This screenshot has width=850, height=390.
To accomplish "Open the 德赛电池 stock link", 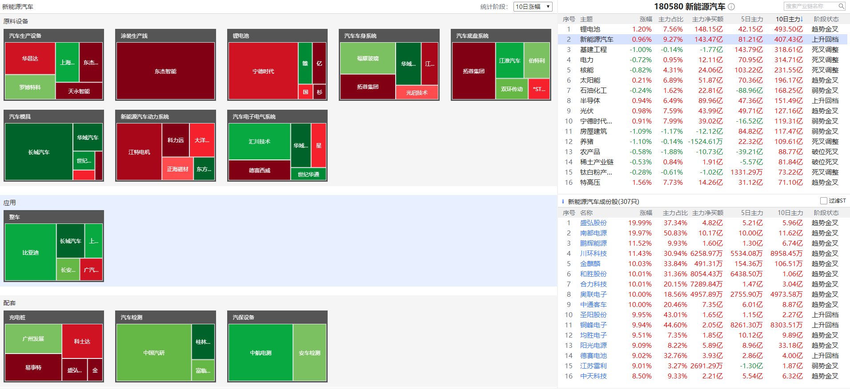I will coord(593,355).
